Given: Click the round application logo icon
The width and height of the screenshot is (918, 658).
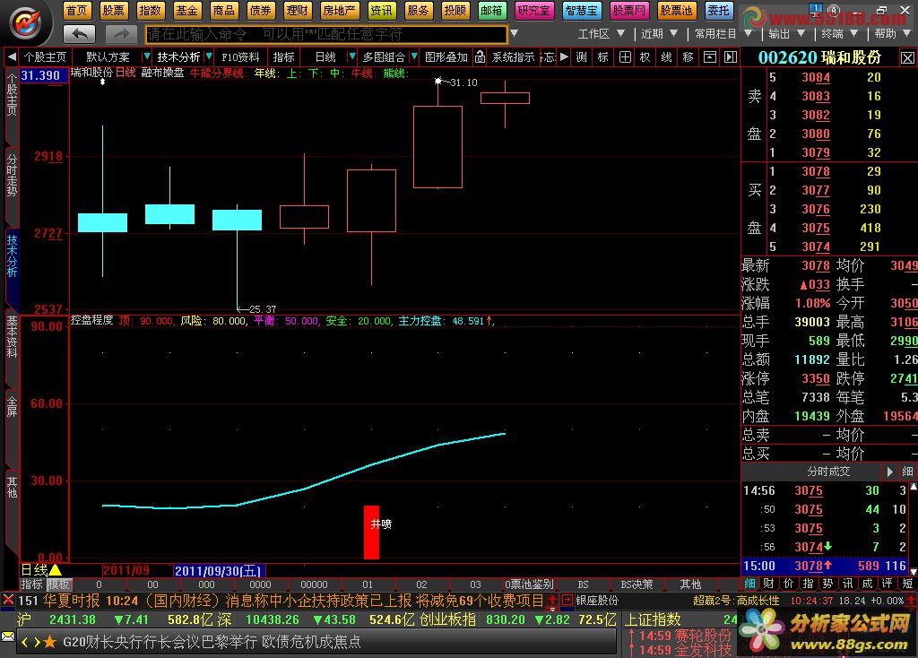Looking at the screenshot, I should click(26, 22).
